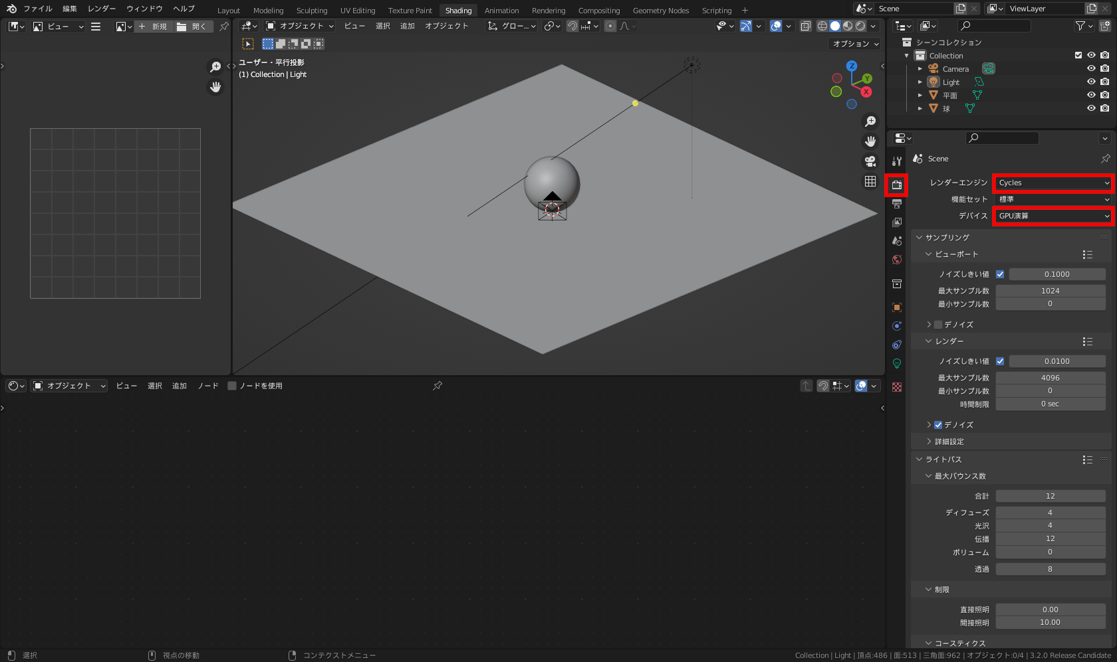Click the Blender logo menu icon
This screenshot has width=1117, height=662.
click(x=11, y=9)
